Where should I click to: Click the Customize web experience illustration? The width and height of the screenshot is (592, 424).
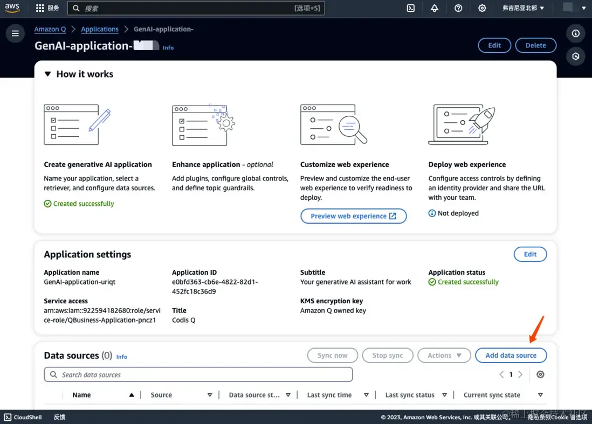pos(334,124)
